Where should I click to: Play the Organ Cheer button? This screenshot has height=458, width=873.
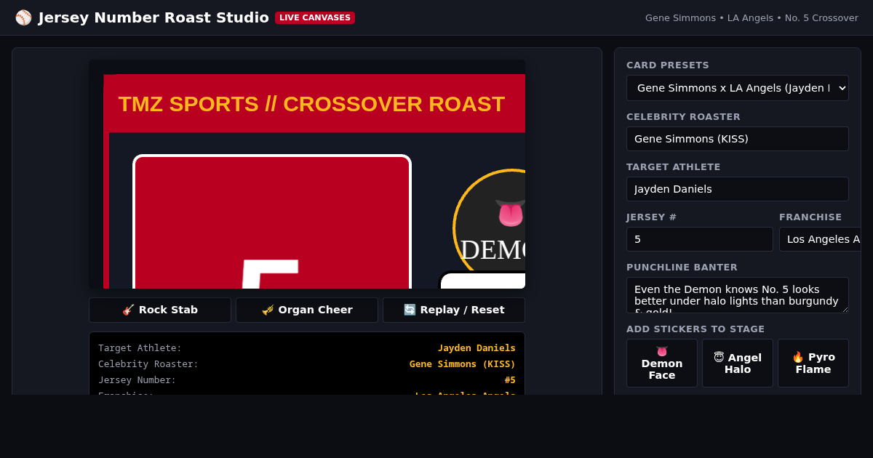pos(307,310)
